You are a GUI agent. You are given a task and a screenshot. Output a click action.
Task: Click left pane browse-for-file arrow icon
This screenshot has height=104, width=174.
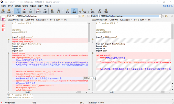pos(80,16)
